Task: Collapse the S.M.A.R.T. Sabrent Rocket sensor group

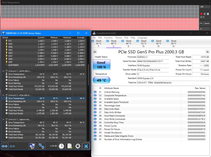Action: [3, 119]
